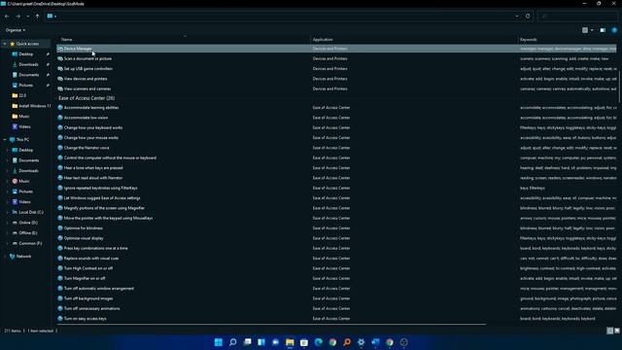Click the horizontal scrollbar under the list
This screenshot has height=350, width=622.
click(272, 325)
